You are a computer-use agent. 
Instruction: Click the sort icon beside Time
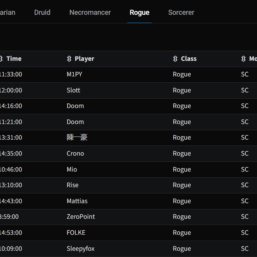click(2, 59)
